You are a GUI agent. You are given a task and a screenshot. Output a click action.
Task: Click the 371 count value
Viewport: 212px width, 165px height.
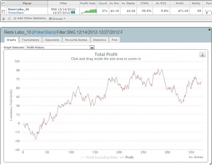coord(105,11)
